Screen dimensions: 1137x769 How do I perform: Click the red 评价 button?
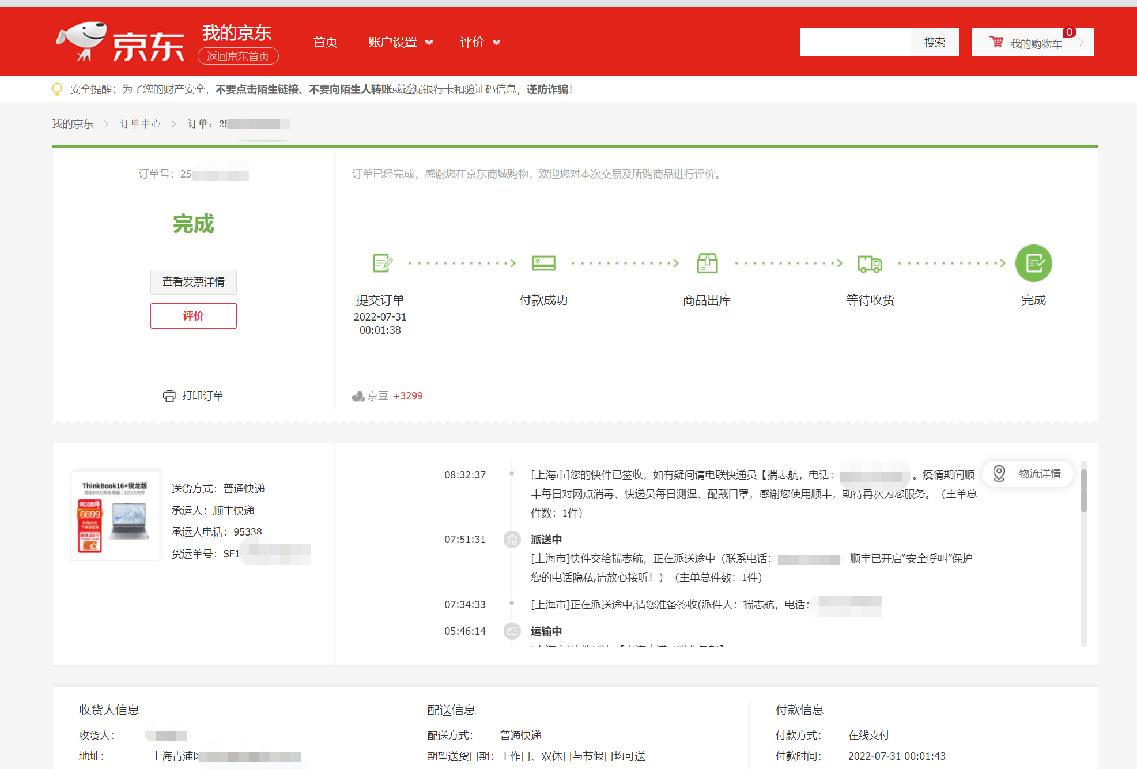pyautogui.click(x=194, y=316)
